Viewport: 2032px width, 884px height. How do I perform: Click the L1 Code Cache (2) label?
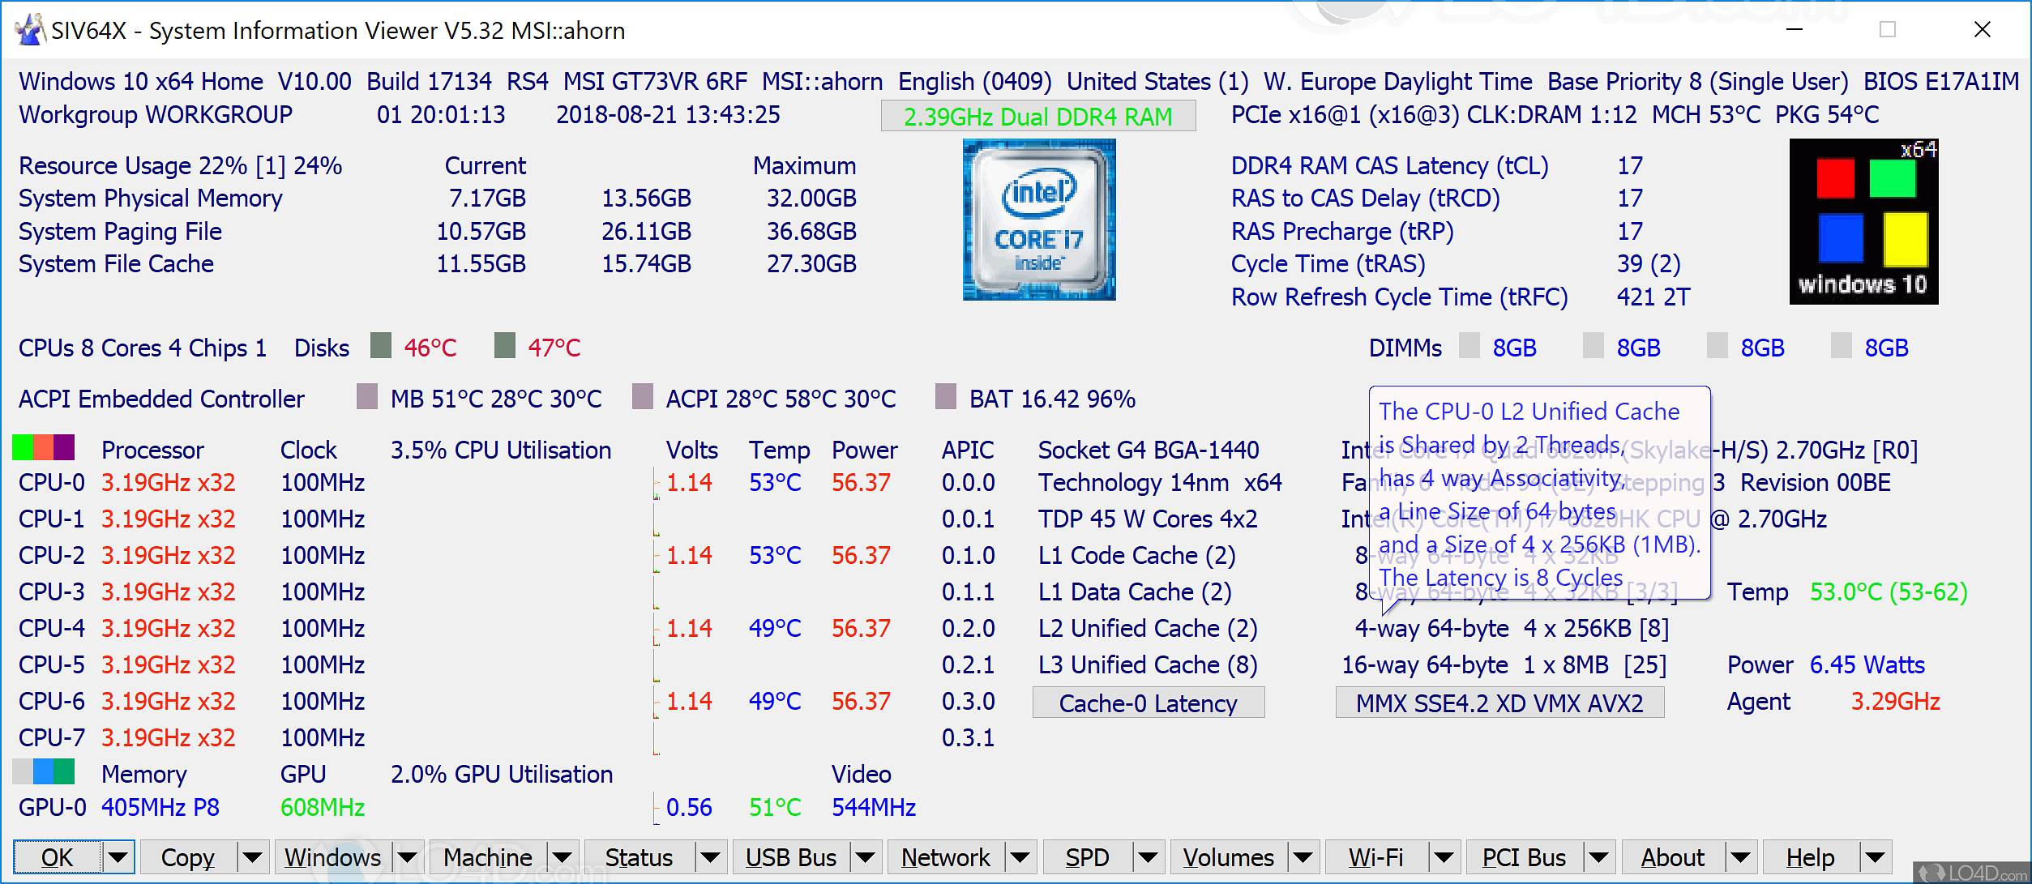pos(1137,556)
